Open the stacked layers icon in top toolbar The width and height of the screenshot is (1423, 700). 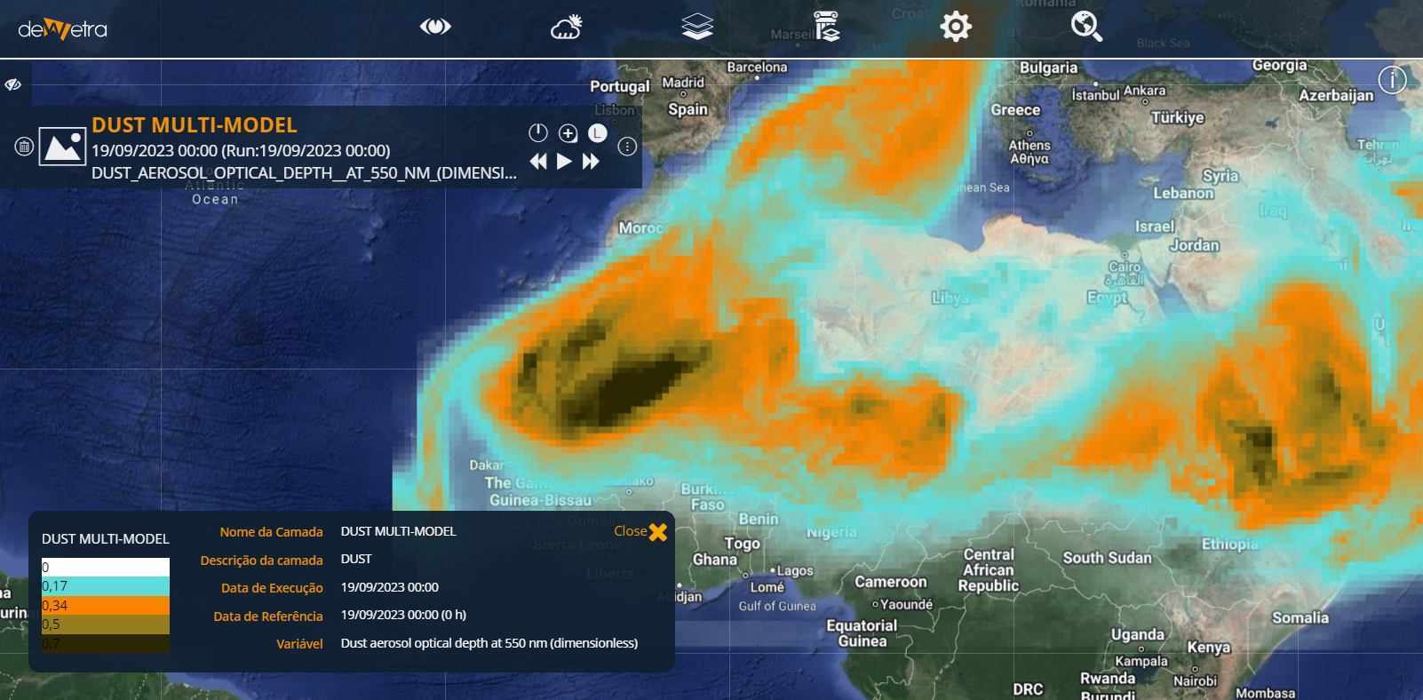pos(697,27)
